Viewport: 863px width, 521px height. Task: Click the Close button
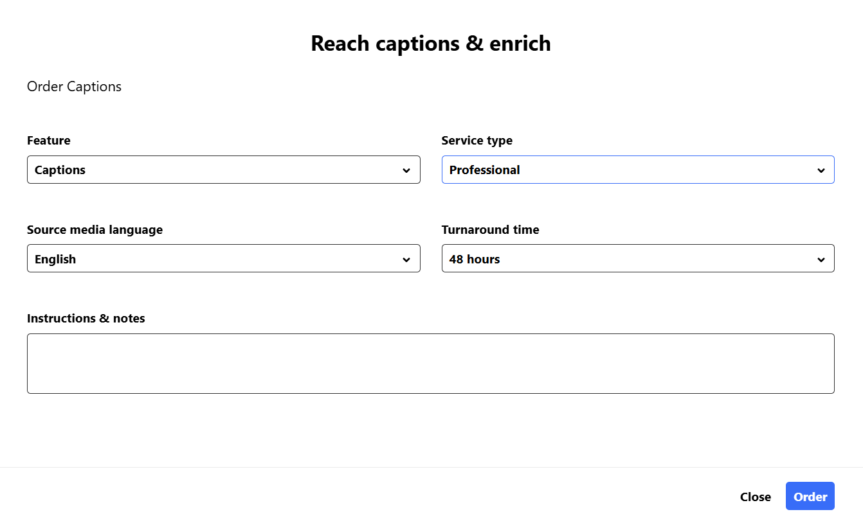point(755,497)
